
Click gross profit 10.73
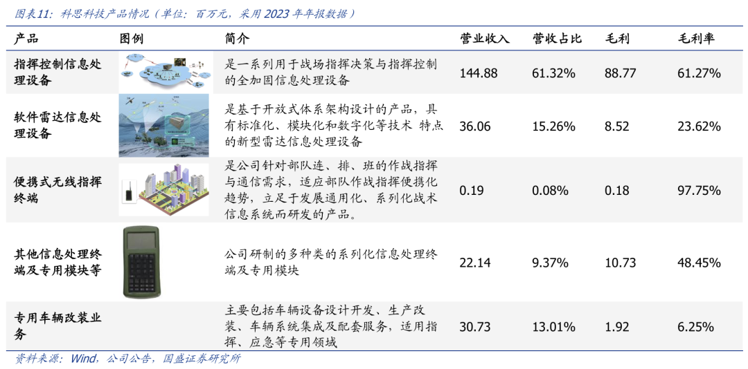620,263
